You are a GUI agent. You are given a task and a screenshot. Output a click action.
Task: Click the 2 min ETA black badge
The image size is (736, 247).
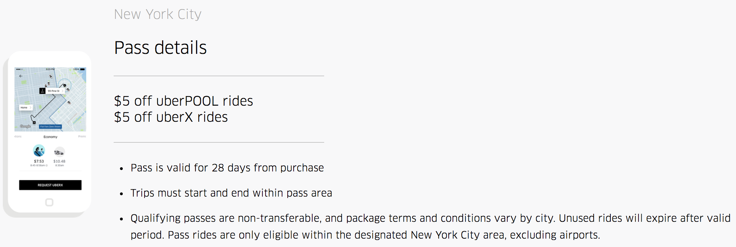(42, 91)
